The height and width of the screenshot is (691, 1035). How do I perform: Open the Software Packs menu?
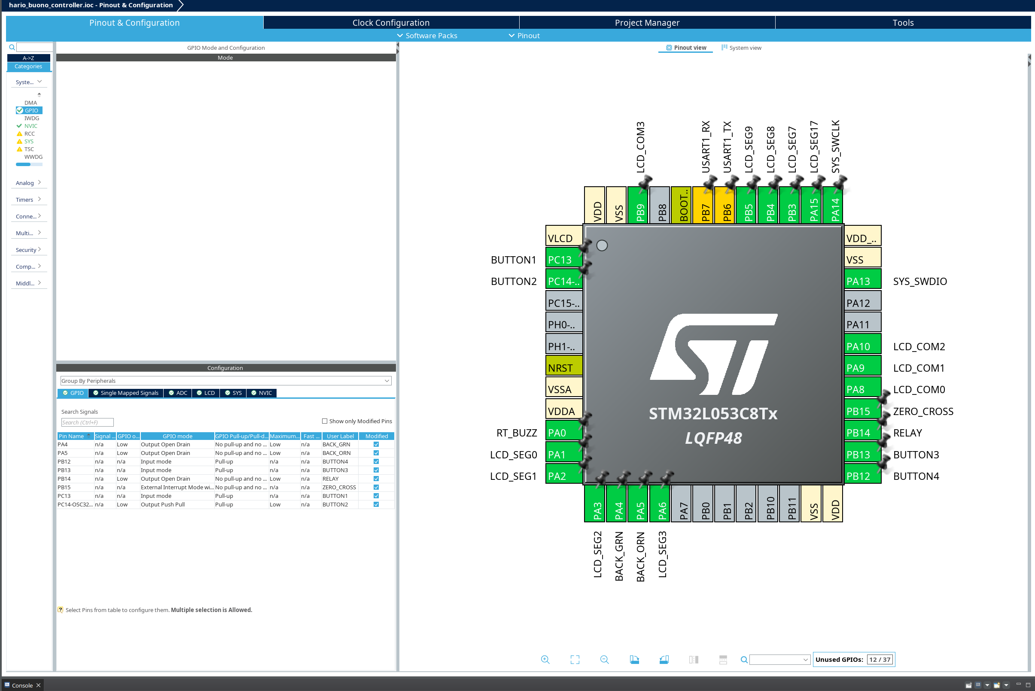(427, 36)
